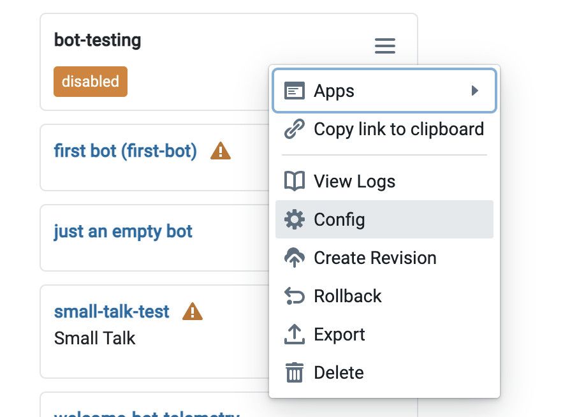Select Copy link to clipboard
This screenshot has width=570, height=417.
coord(398,129)
